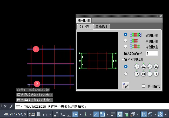169x118 pixels.
Task: Open object snap options dropdown arrow
Action: pyautogui.click(x=108, y=114)
